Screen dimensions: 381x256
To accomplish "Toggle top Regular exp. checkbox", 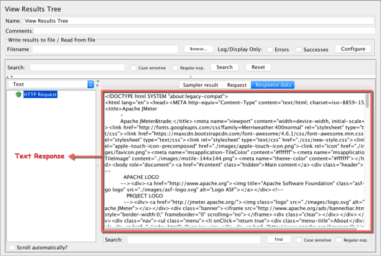I will click(176, 68).
